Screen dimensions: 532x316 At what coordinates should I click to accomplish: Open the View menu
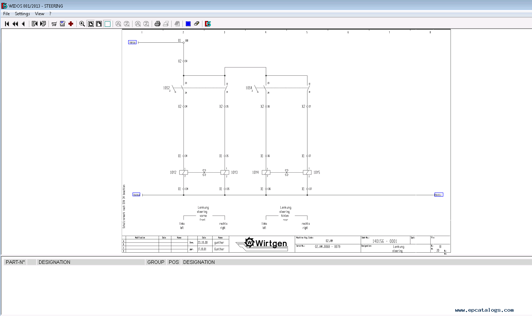(x=39, y=14)
